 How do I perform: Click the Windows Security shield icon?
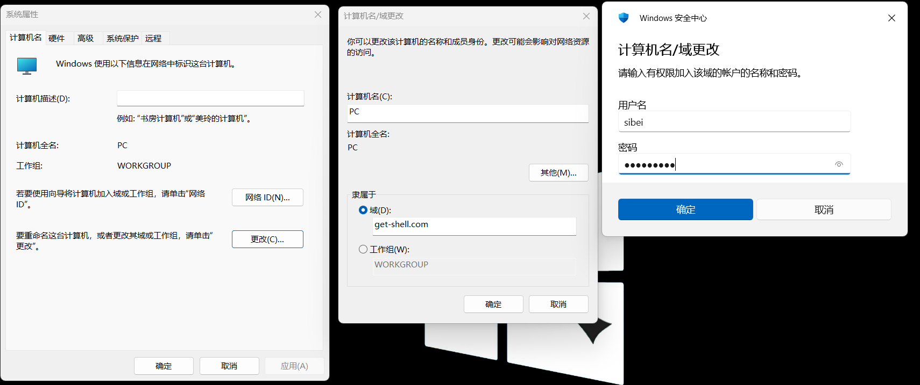pyautogui.click(x=624, y=18)
